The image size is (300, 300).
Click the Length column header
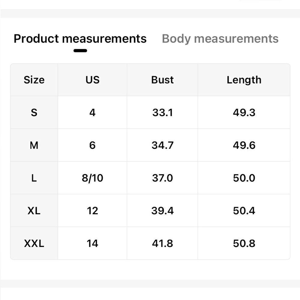pos(244,80)
